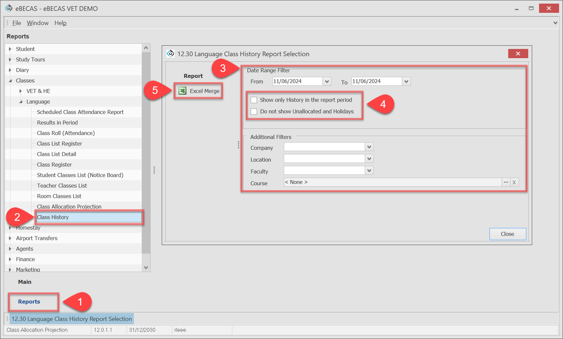Click the Close button in dialog

coord(507,234)
